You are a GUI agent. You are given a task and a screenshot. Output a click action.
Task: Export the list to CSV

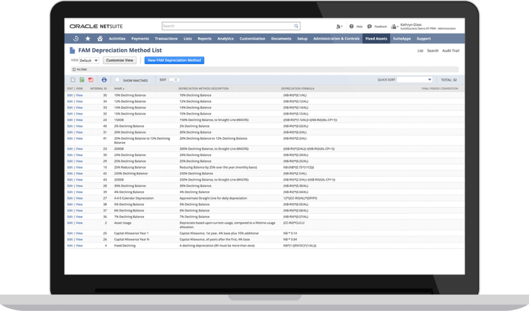point(73,80)
